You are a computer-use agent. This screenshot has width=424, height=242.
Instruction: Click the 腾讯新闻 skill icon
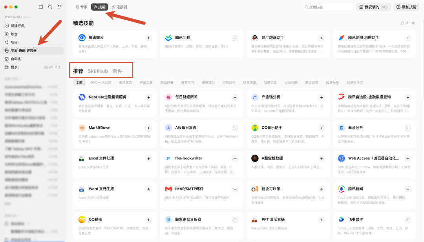click(x=341, y=189)
